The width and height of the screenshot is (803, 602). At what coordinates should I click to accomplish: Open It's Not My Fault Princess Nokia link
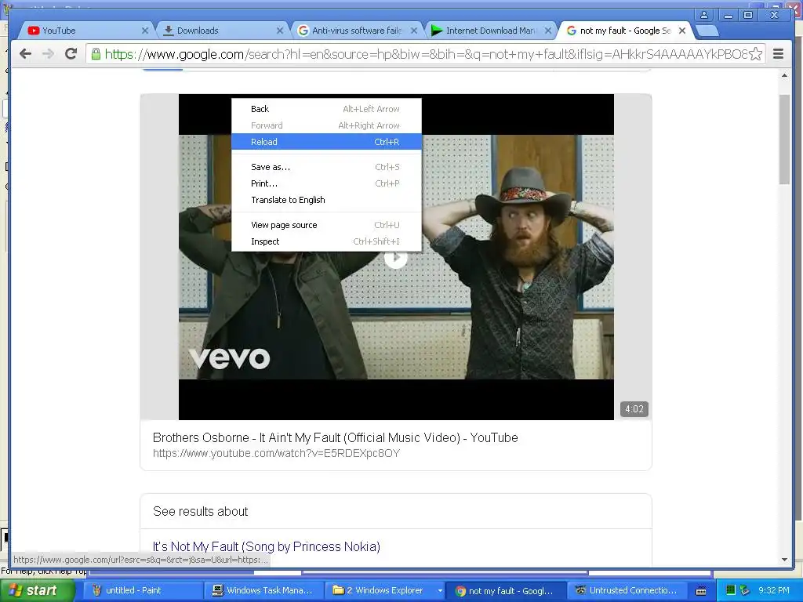pos(267,546)
